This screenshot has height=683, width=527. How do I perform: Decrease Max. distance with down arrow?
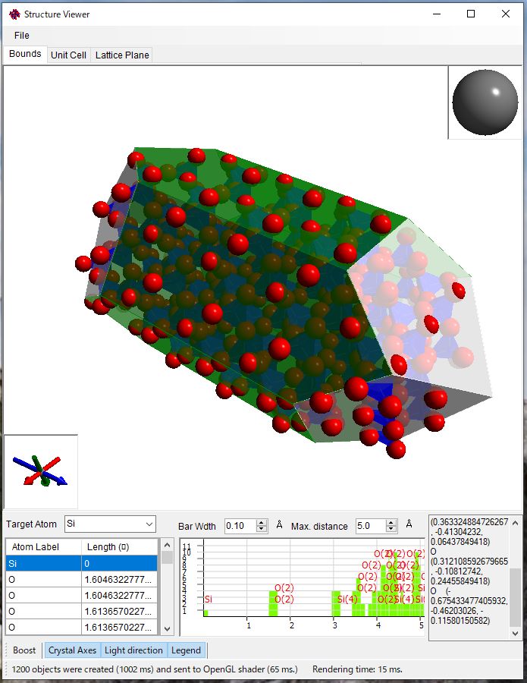click(391, 529)
